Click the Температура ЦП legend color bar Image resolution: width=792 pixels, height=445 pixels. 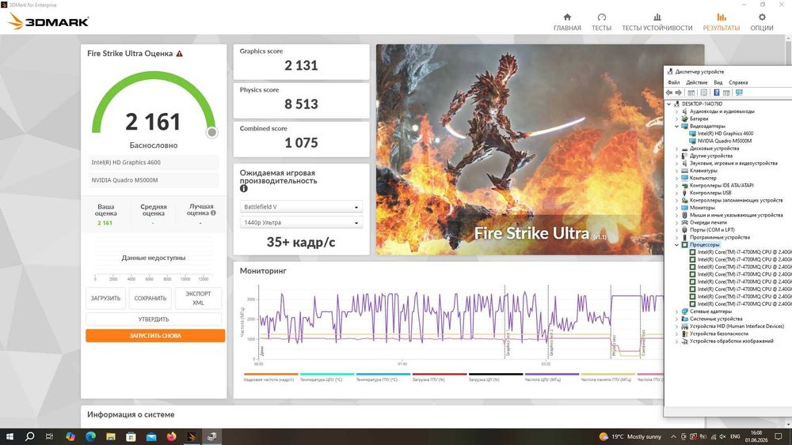(327, 375)
